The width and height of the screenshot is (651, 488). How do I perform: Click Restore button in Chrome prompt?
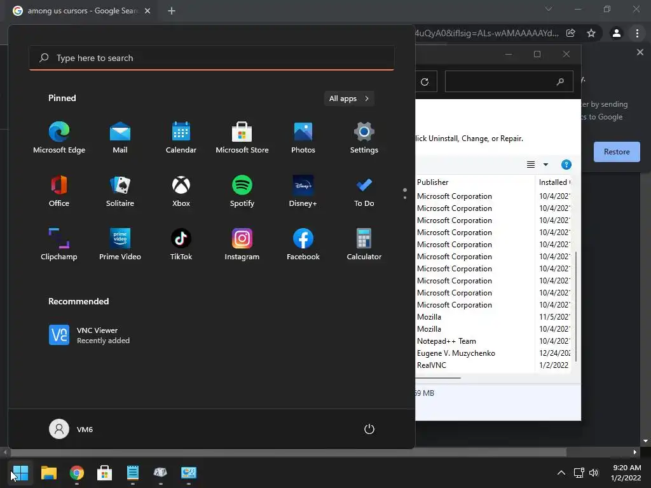617,152
